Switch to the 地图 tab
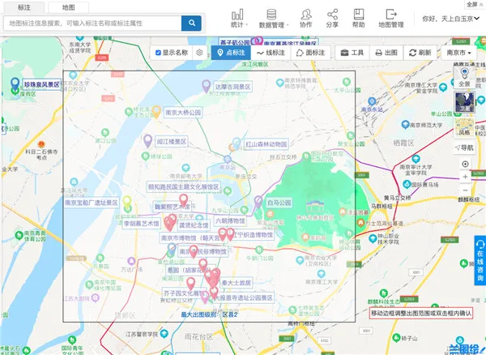The height and width of the screenshot is (355, 486). (x=69, y=7)
